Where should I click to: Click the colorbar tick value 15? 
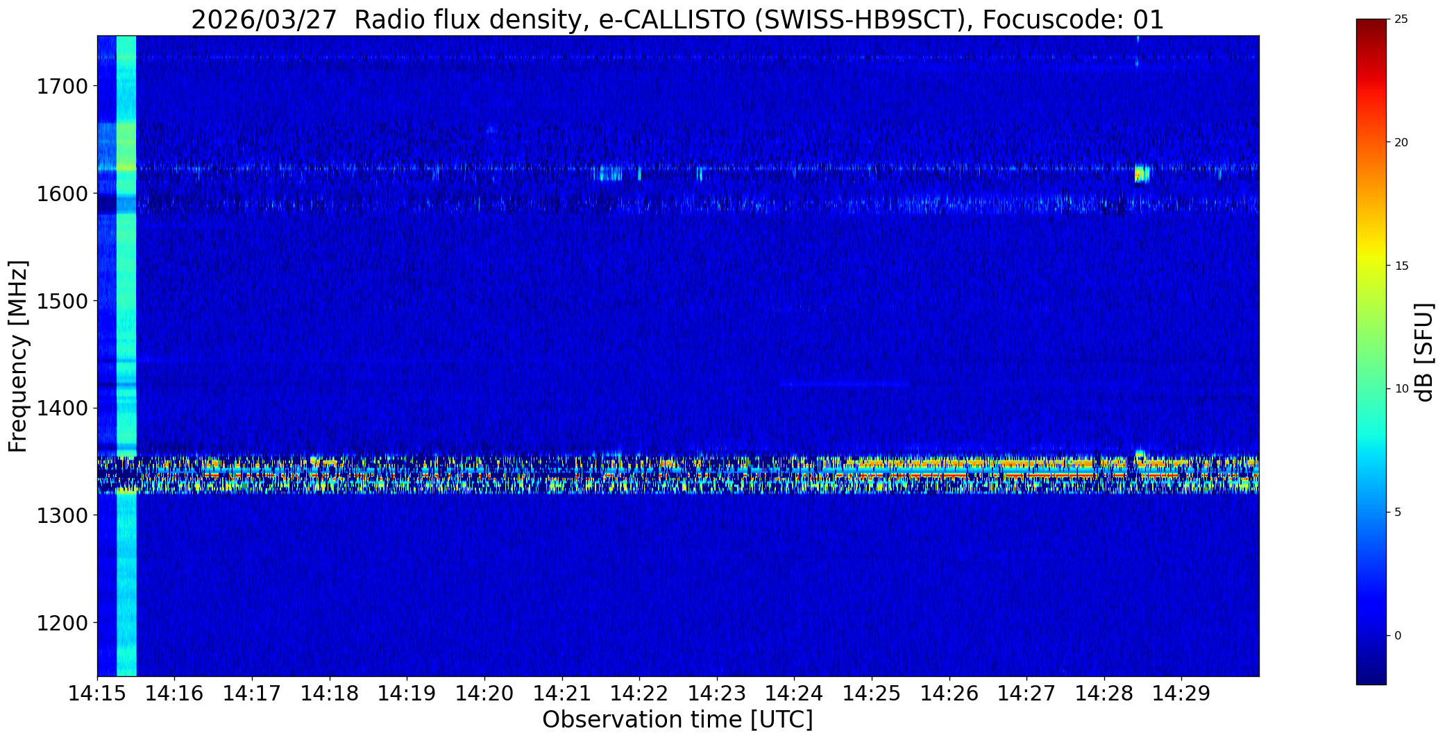click(1401, 266)
